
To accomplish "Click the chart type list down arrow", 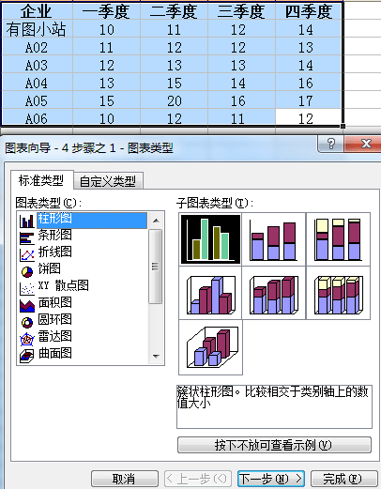I will pos(156,357).
